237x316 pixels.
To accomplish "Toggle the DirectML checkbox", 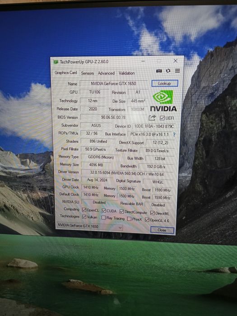I will 153,213.
